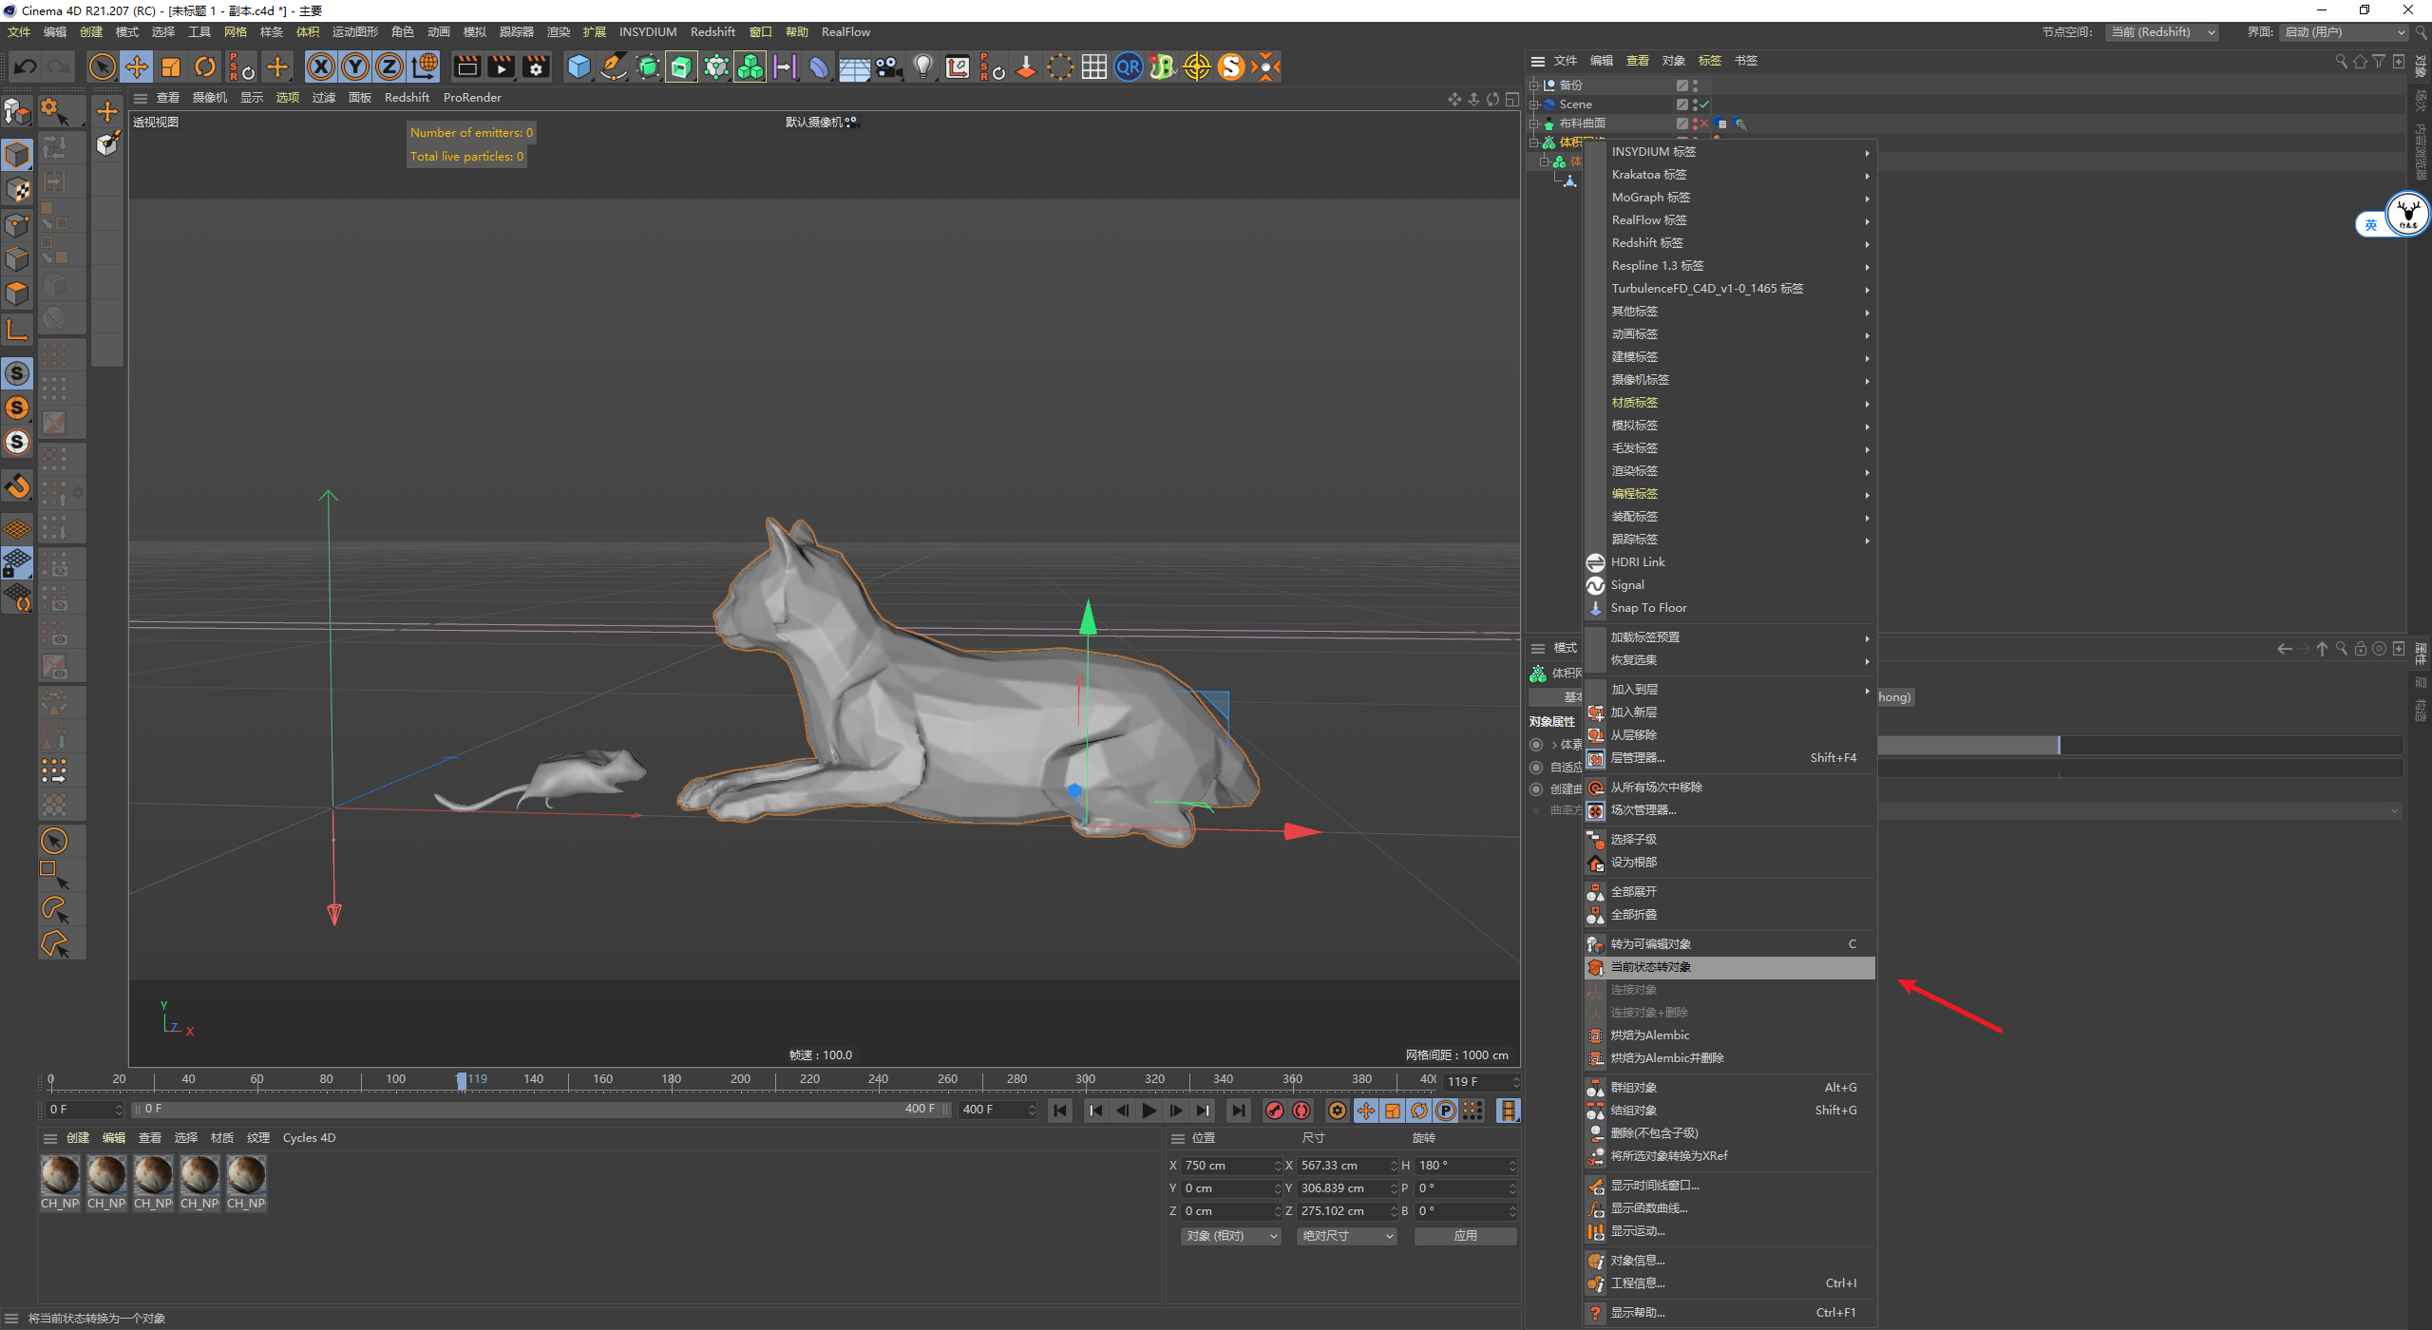2432x1330 pixels.
Task: Open the 对象 (相对) coordinate dropdown
Action: pos(1231,1236)
